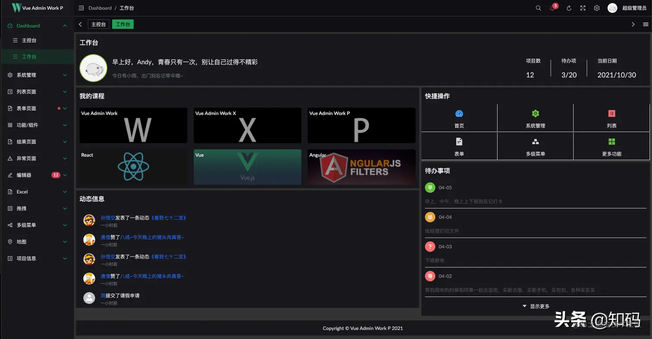Click the red 12 badge on 编辑器

56,175
